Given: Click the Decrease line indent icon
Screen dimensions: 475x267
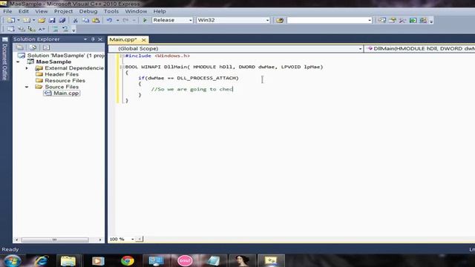Looking at the screenshot, I should pyautogui.click(x=55, y=29).
